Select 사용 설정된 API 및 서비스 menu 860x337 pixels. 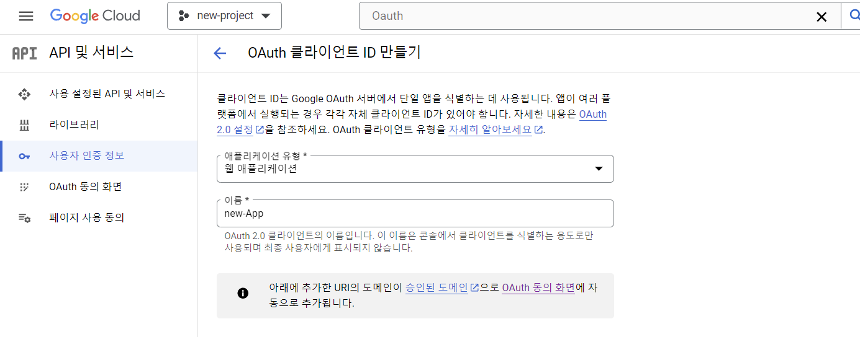point(99,94)
